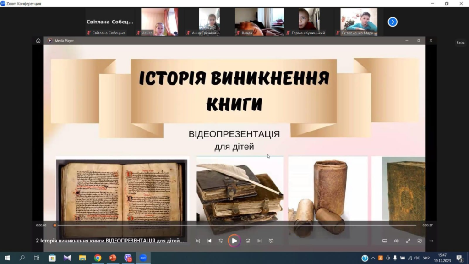
Task: Toggle repeat mode in Media Player
Action: (271, 241)
